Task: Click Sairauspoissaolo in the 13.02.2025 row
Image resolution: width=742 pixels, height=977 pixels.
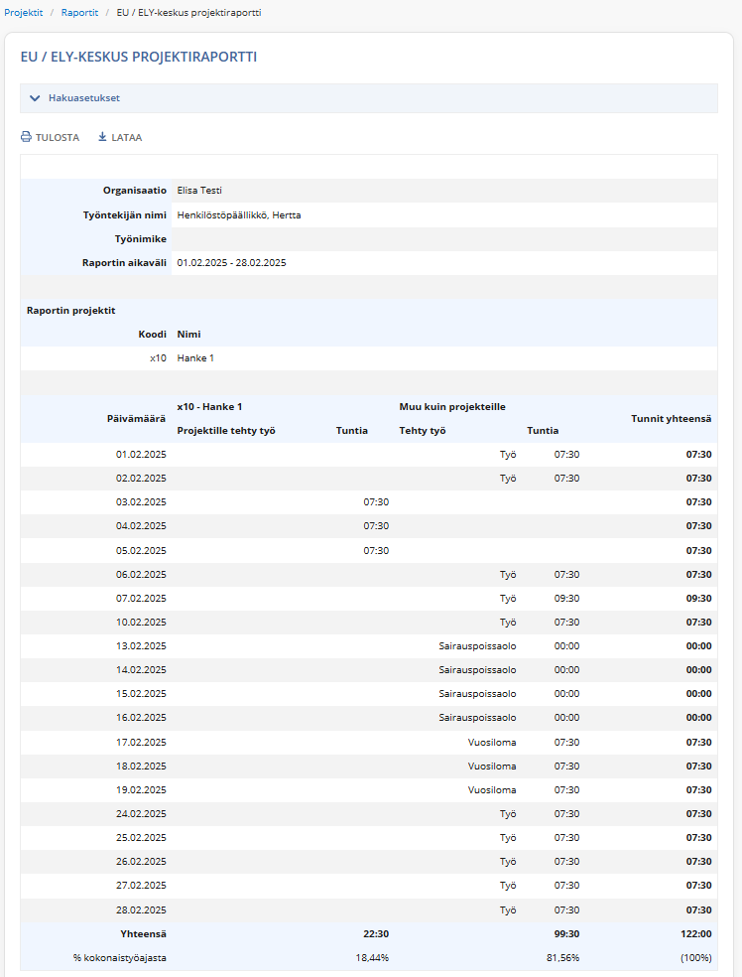Action: (477, 646)
